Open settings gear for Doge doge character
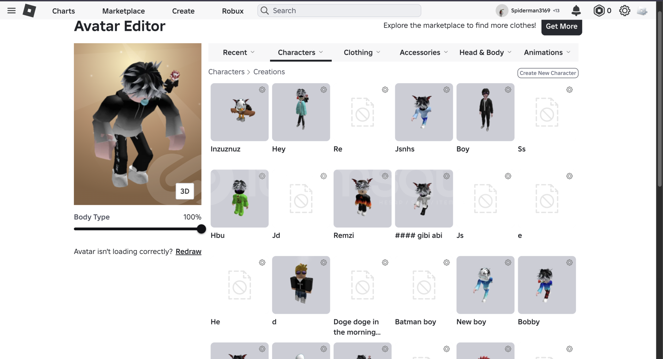663x359 pixels. [385, 263]
